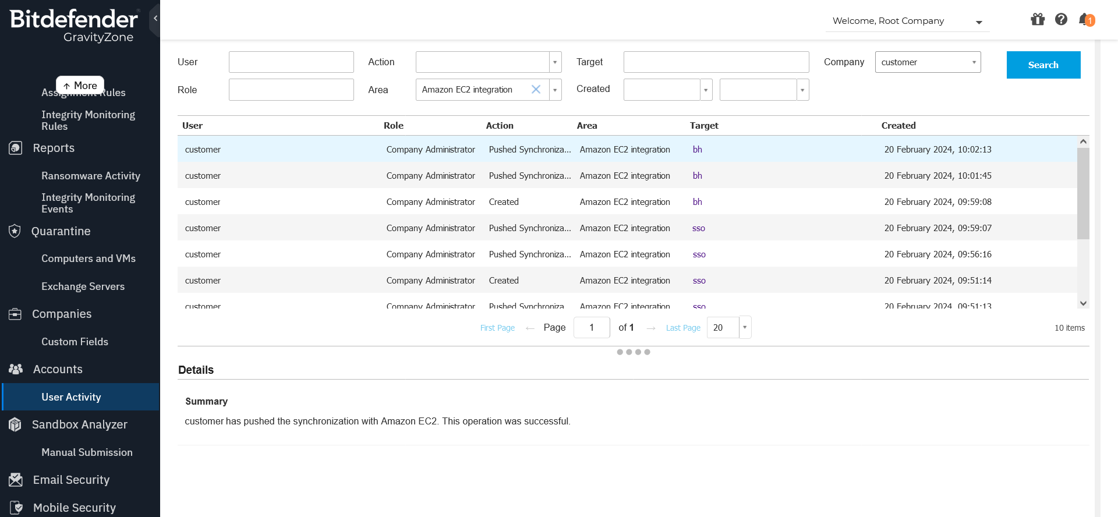Focus the page number field

[592, 328]
